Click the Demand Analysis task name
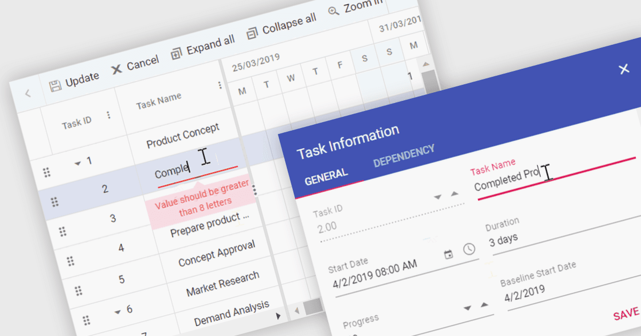 point(232,313)
